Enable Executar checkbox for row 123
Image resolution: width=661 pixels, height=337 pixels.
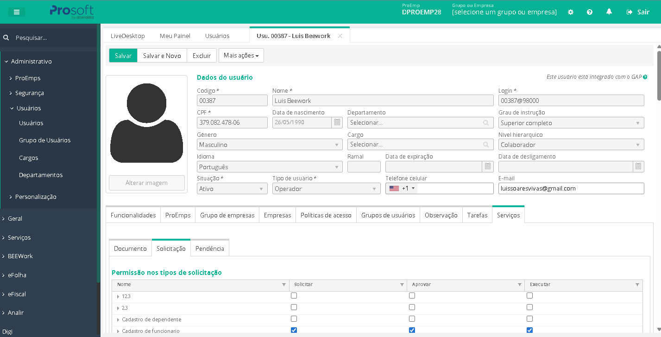pyautogui.click(x=529, y=296)
